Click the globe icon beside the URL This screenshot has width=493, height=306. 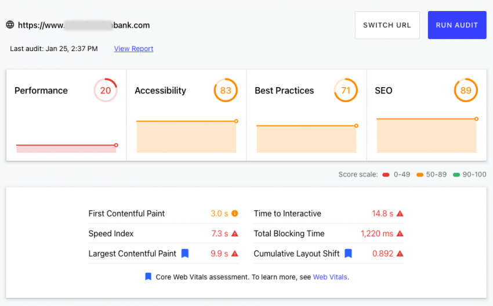coord(10,24)
